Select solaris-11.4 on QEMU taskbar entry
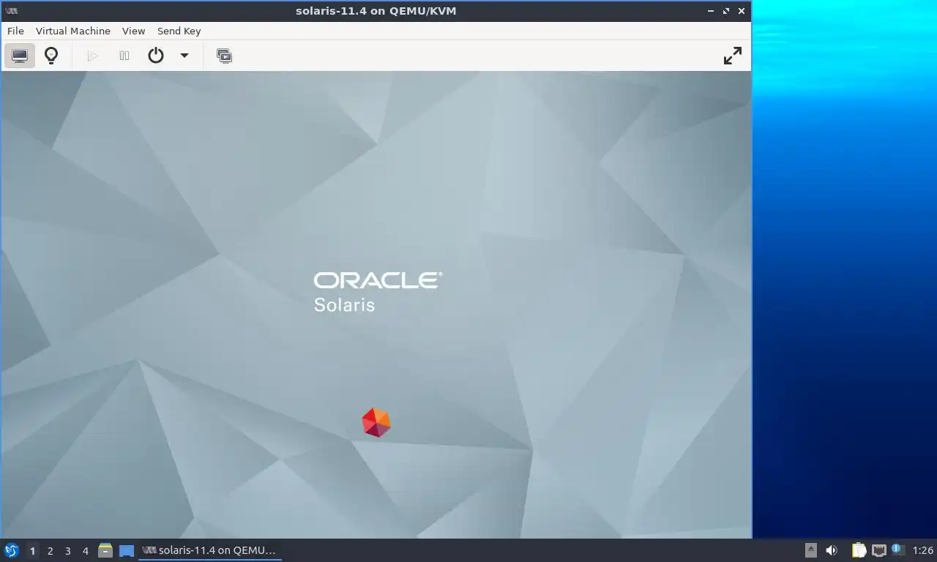937x562 pixels. click(x=210, y=550)
